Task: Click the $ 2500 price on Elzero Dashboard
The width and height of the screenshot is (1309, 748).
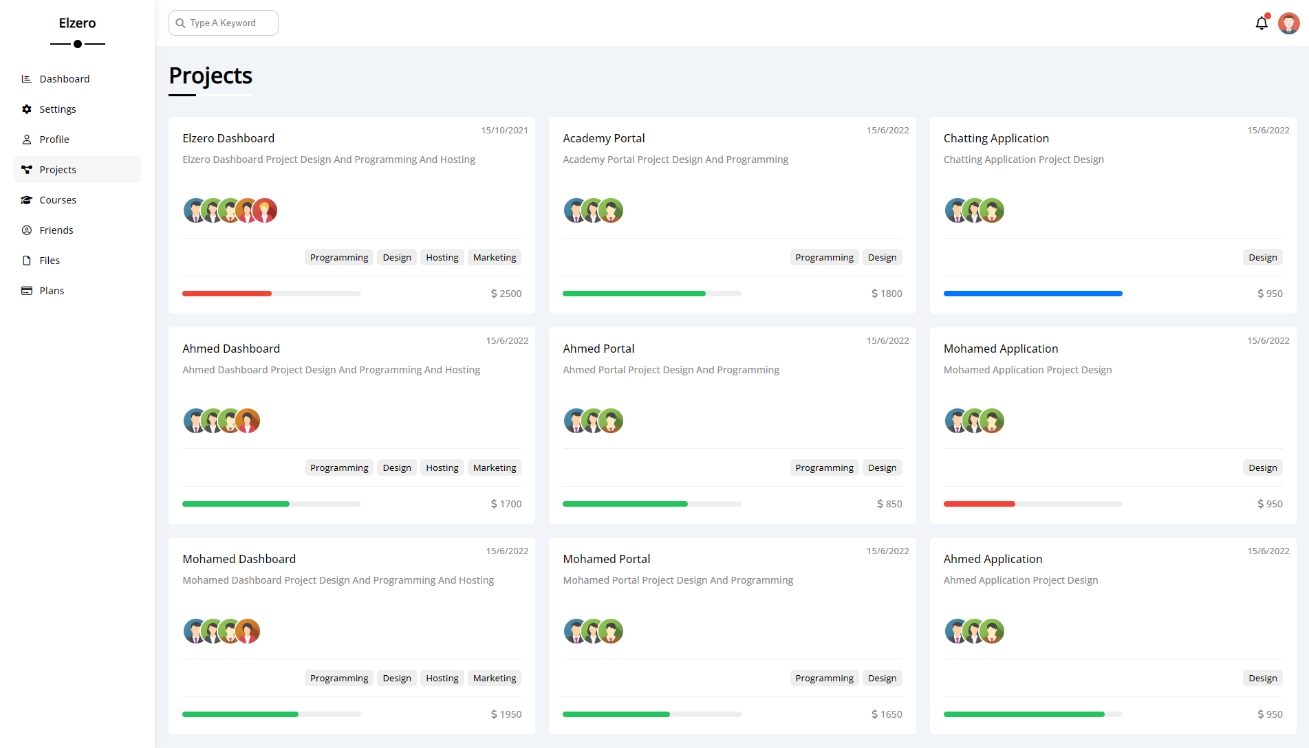Action: pyautogui.click(x=506, y=294)
